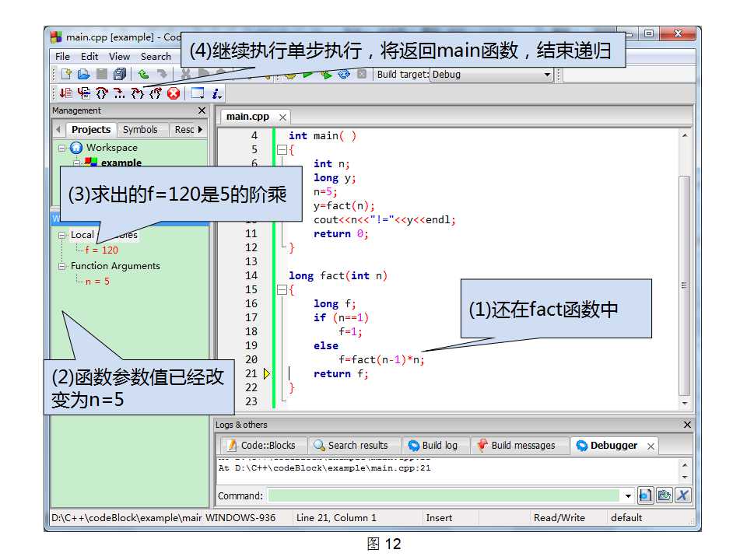
Task: Open the Search menu
Action: (x=156, y=57)
